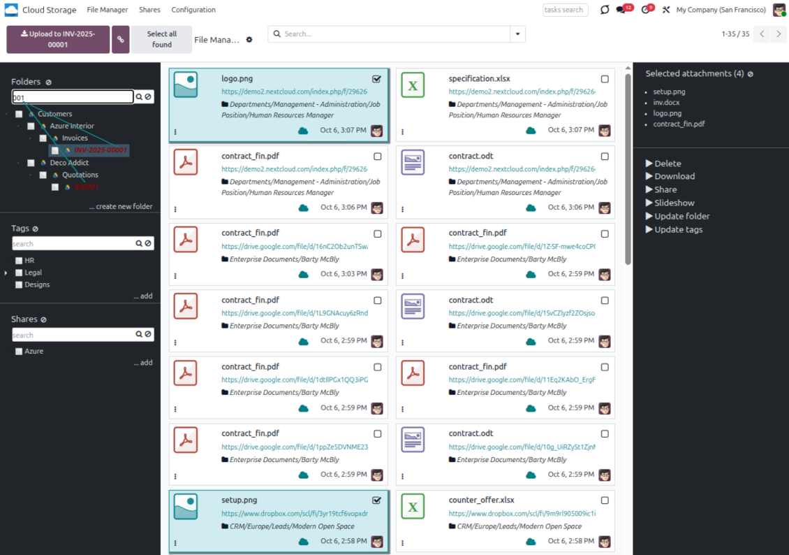Open the search options dropdown arrow
789x555 pixels.
pos(517,34)
